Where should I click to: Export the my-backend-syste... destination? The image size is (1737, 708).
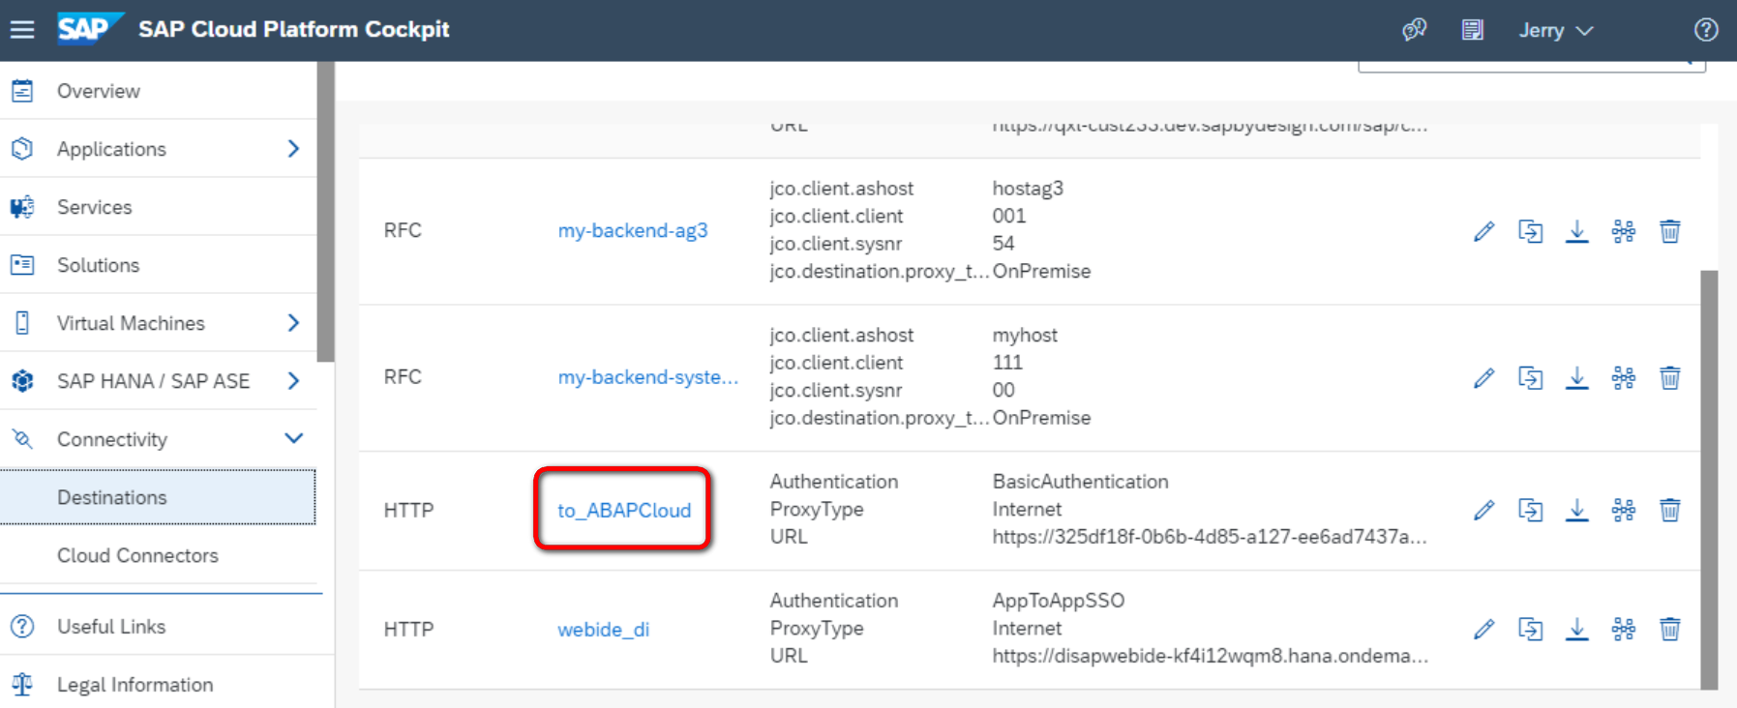click(x=1577, y=377)
